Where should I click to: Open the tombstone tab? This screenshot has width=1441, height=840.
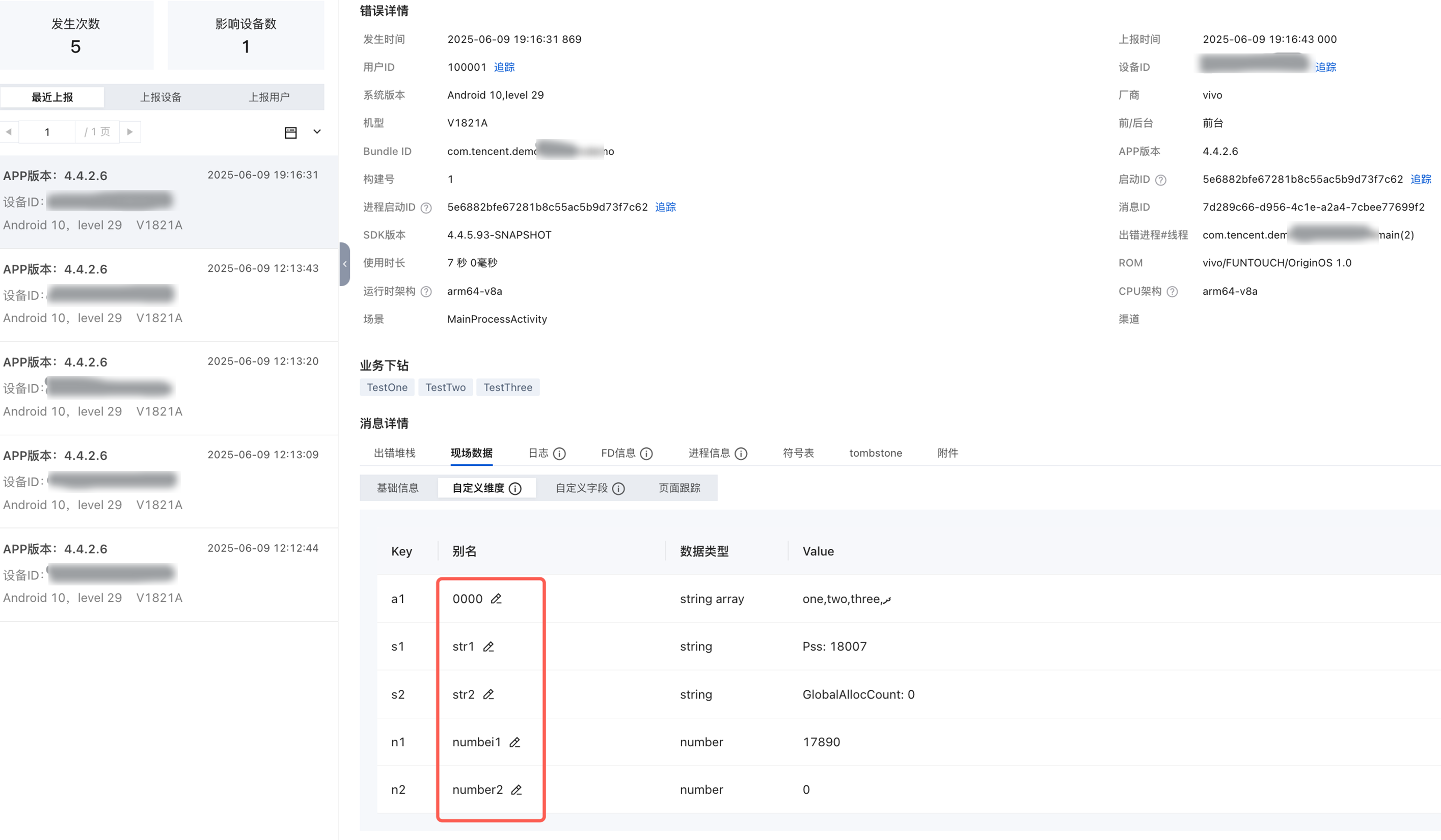(x=876, y=453)
